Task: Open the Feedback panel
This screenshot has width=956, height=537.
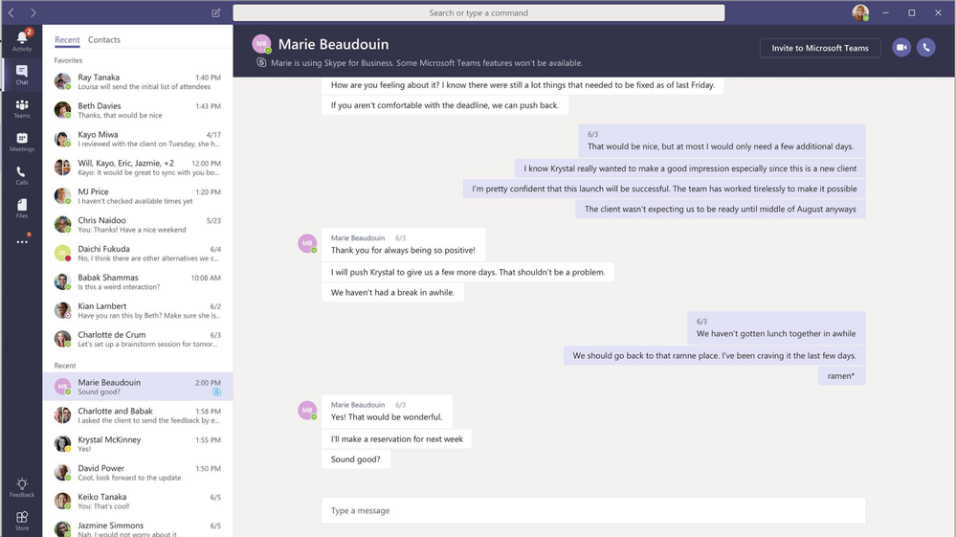Action: coord(21,487)
